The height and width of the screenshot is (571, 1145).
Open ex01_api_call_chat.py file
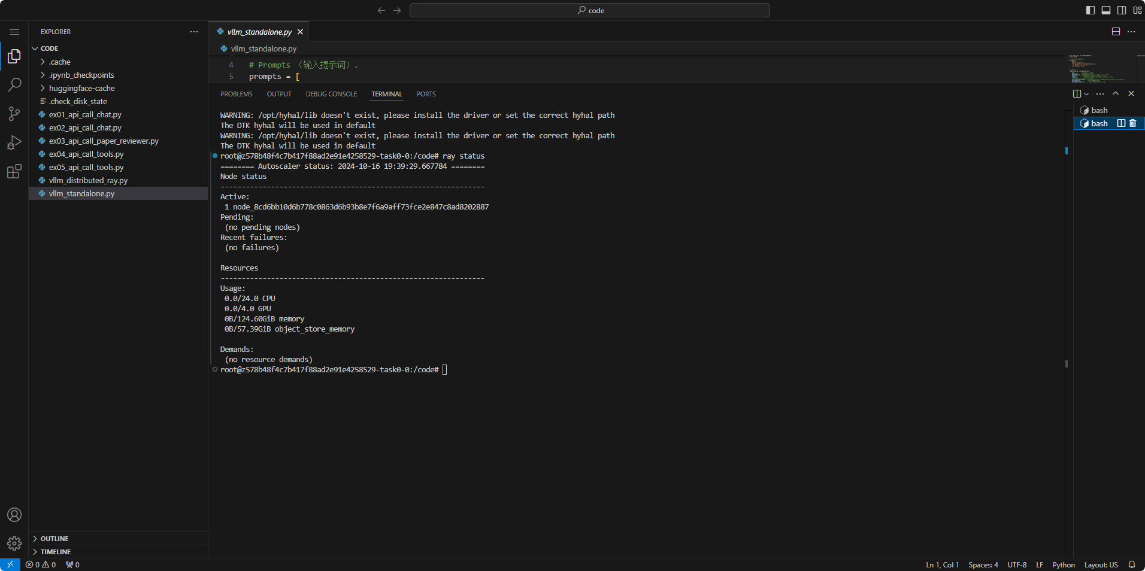point(118,114)
